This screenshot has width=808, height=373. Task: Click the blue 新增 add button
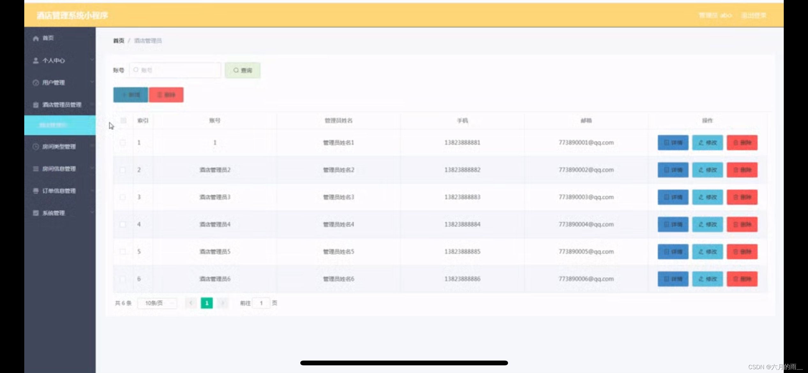pos(131,95)
